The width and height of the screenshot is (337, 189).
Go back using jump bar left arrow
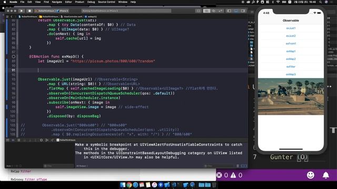[12, 16]
